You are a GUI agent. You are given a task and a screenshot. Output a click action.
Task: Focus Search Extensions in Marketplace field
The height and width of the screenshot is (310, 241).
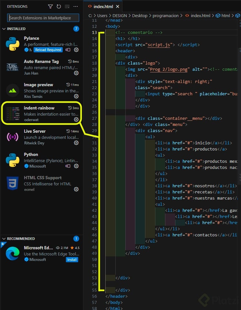[43, 18]
